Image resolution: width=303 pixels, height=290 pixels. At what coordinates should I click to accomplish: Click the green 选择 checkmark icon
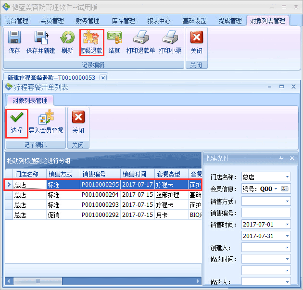(17, 117)
